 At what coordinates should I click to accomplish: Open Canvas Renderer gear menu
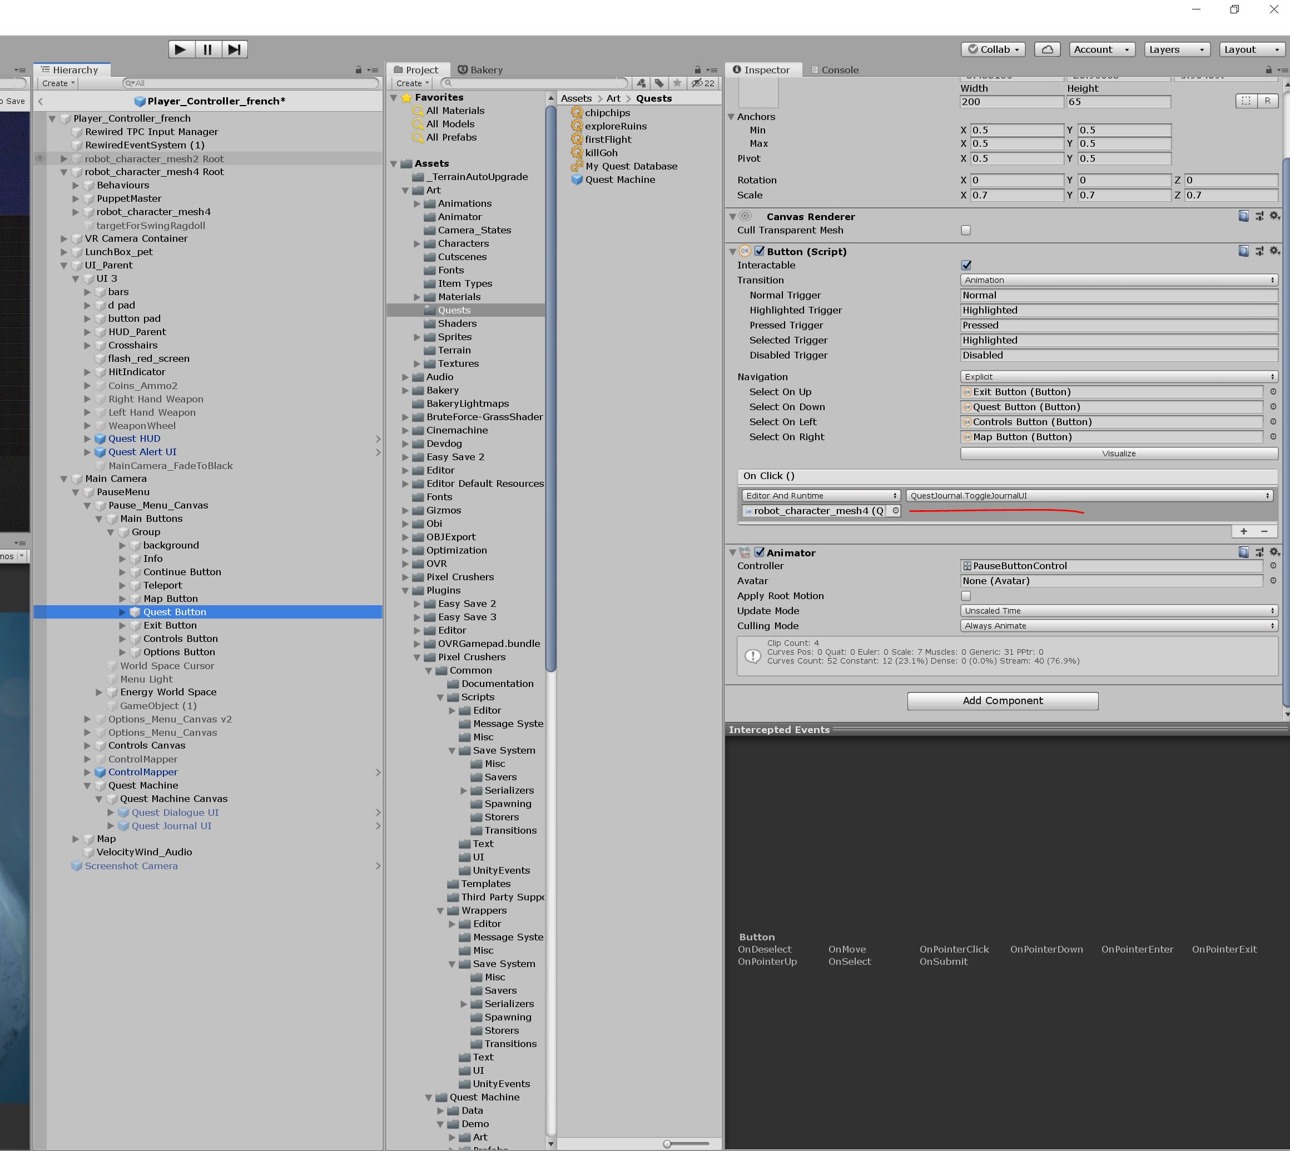click(x=1274, y=216)
